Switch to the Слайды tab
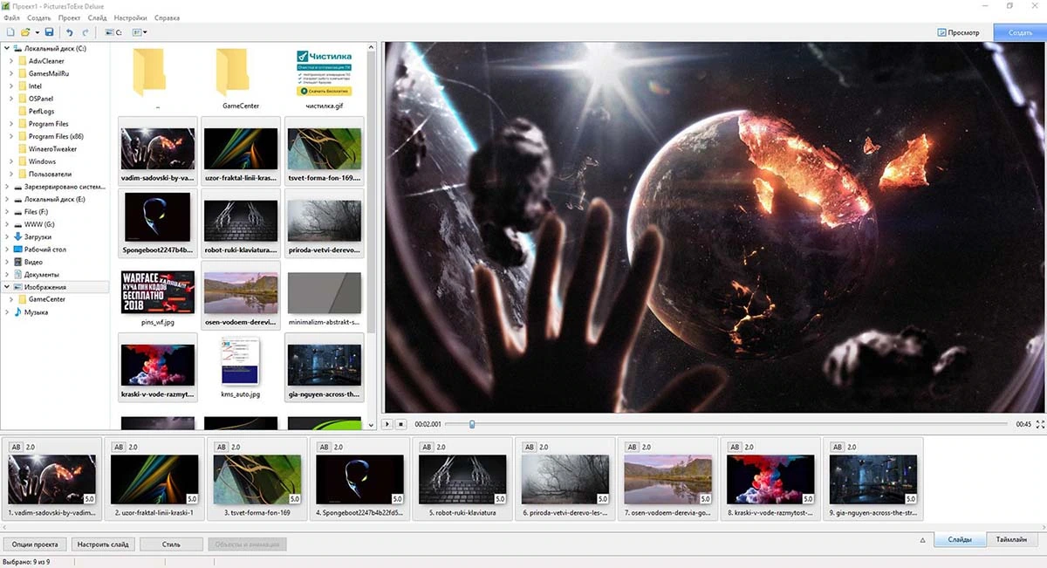The height and width of the screenshot is (568, 1047). [960, 540]
